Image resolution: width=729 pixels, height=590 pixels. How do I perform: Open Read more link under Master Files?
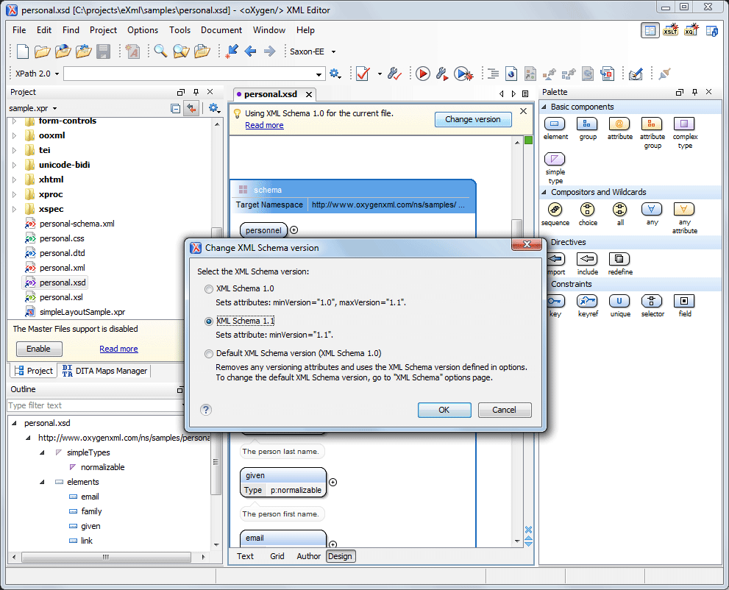(118, 349)
